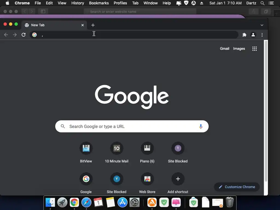Open the Google apps grid icon
The image size is (280, 210).
[255, 49]
